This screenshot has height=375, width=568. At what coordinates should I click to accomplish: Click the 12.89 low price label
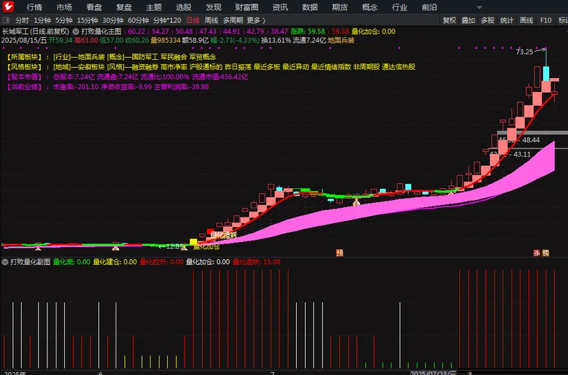point(175,247)
